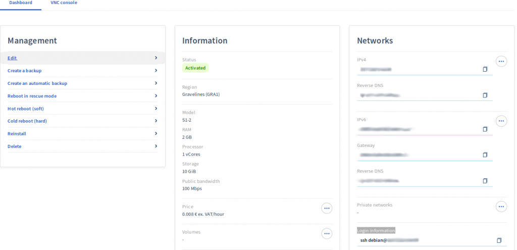Click chevron for Create an automatic backup
This screenshot has width=517, height=250.
point(156,83)
